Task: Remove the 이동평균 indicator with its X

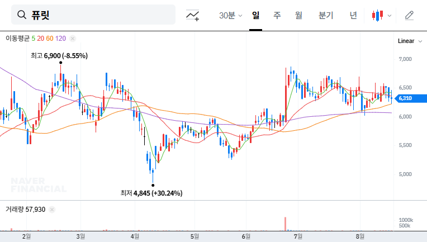Action: click(73, 39)
